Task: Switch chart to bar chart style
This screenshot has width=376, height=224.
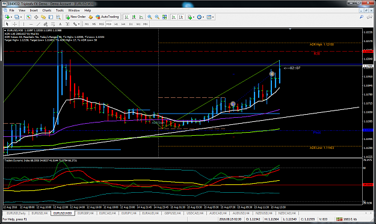Action: [x=126, y=17]
